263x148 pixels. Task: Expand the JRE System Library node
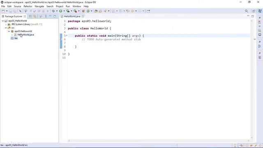pyautogui.click(x=6, y=24)
